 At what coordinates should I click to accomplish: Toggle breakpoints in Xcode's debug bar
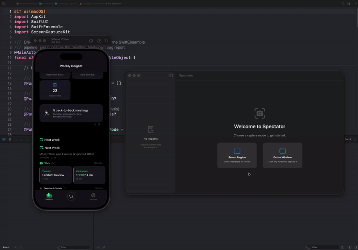(x=4, y=139)
